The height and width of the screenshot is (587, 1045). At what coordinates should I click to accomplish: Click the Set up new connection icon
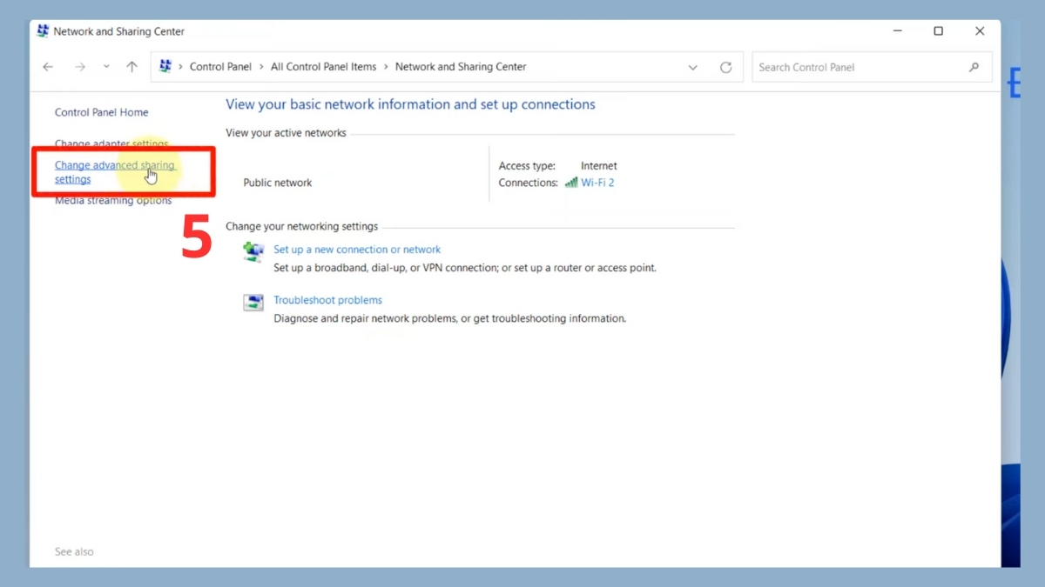tap(253, 252)
